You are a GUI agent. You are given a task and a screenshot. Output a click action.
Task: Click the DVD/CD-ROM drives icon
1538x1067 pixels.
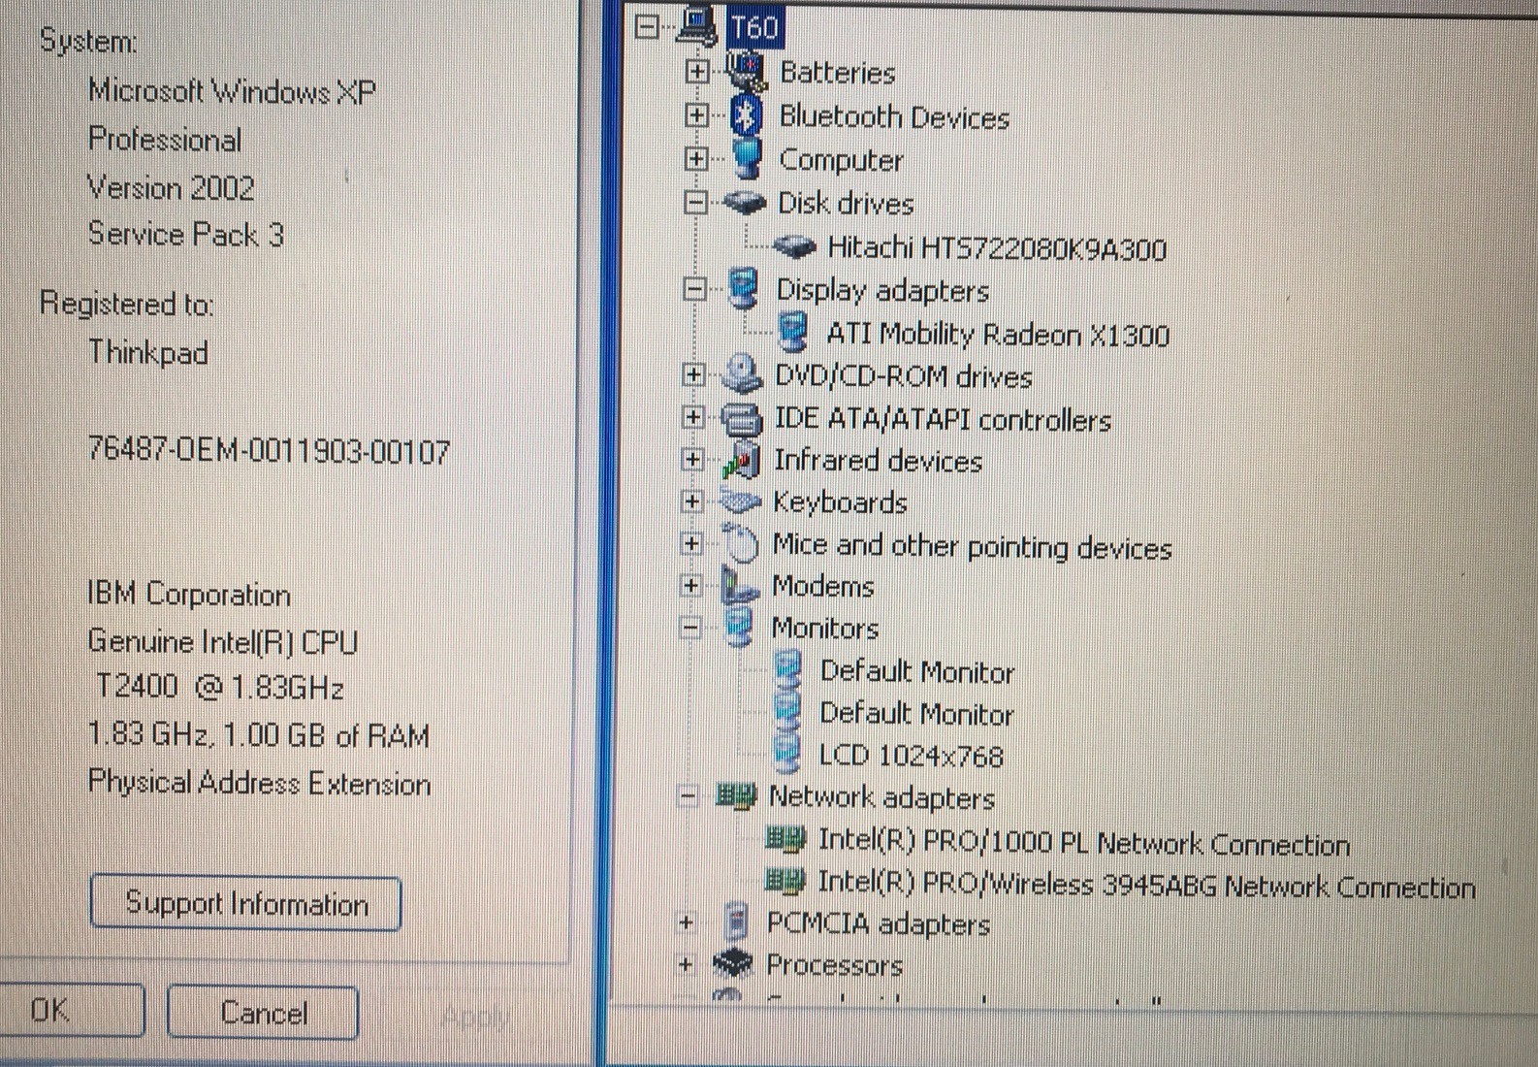tap(742, 374)
